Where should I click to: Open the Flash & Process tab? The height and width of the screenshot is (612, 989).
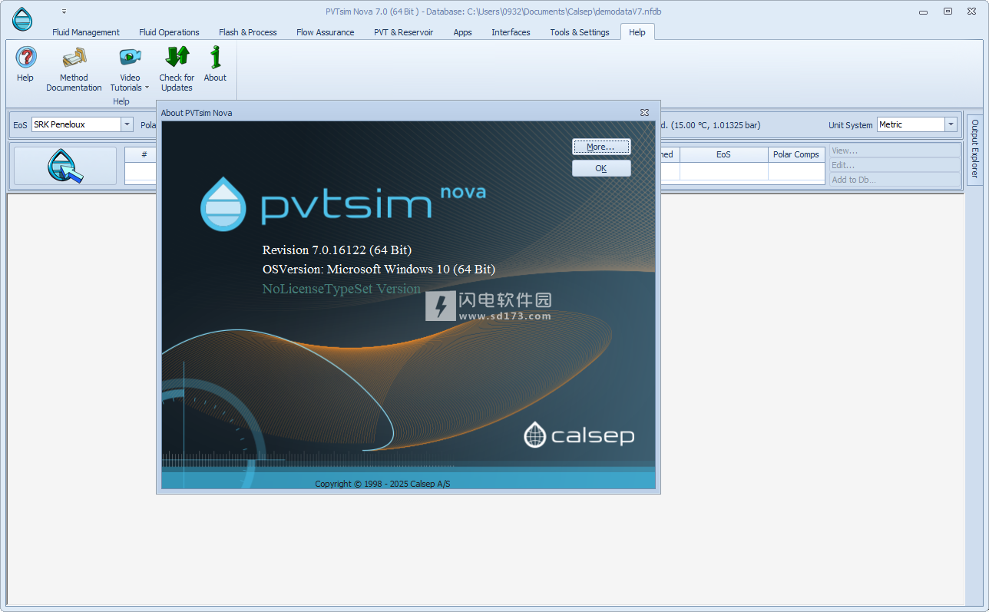[247, 32]
